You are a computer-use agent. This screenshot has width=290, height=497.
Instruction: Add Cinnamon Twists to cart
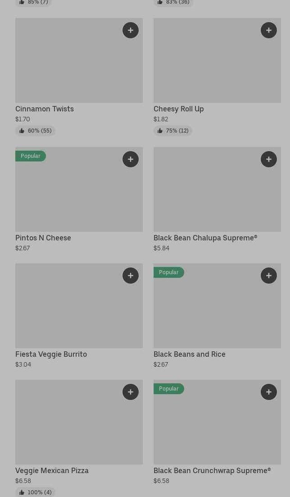coord(131,30)
